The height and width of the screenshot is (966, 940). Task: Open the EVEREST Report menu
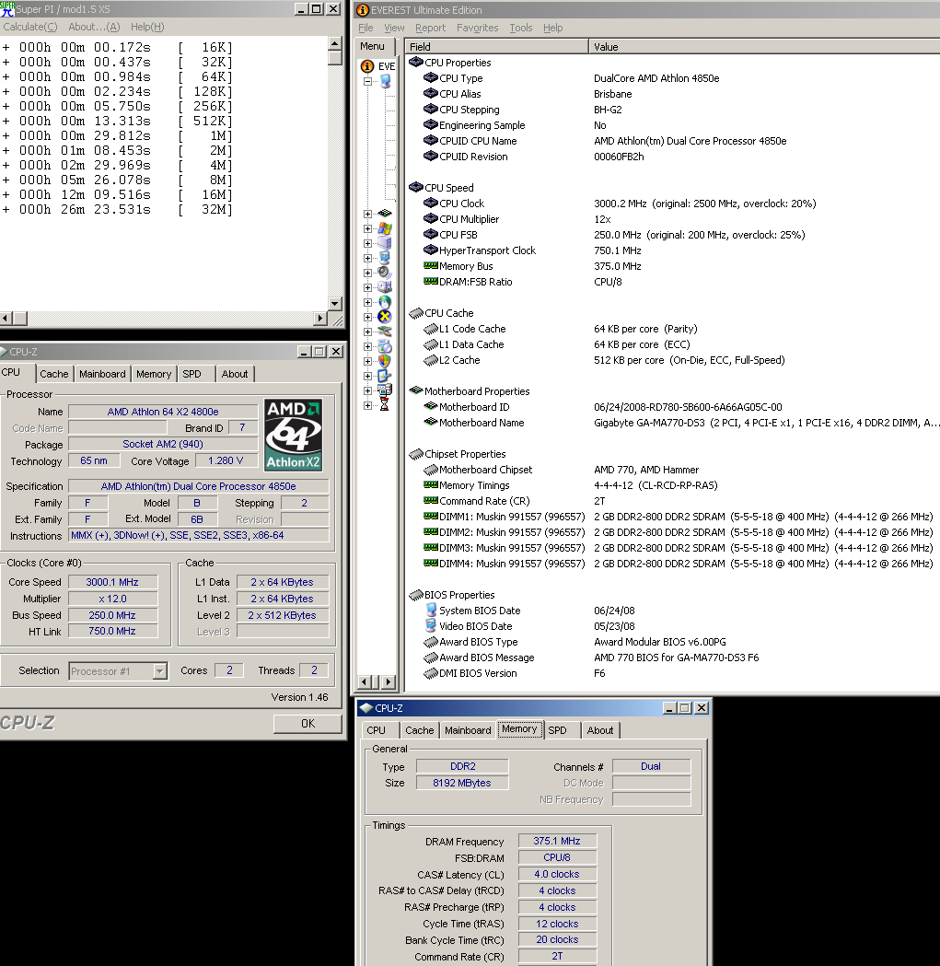430,28
